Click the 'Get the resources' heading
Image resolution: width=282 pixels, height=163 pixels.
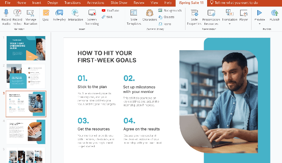[x=93, y=129]
